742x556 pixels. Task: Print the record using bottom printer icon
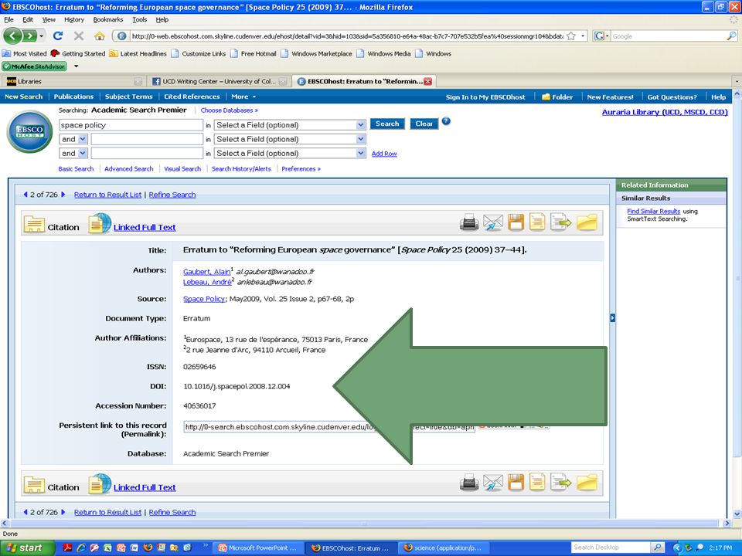pos(469,483)
